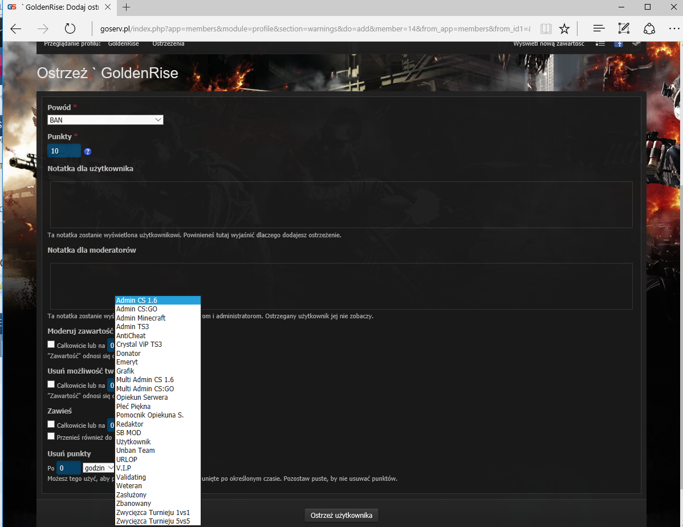Image resolution: width=683 pixels, height=527 pixels.
Task: Choose 'Admin CS:GO' in the open list
Action: [137, 309]
